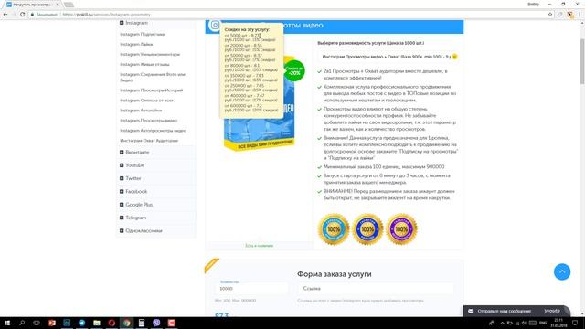Click the ENG language indicator
This screenshot has width=585, height=329.
tap(543, 323)
